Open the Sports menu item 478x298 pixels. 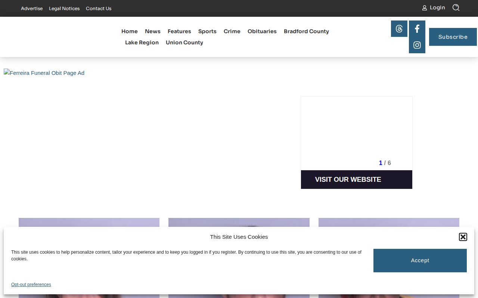(207, 31)
